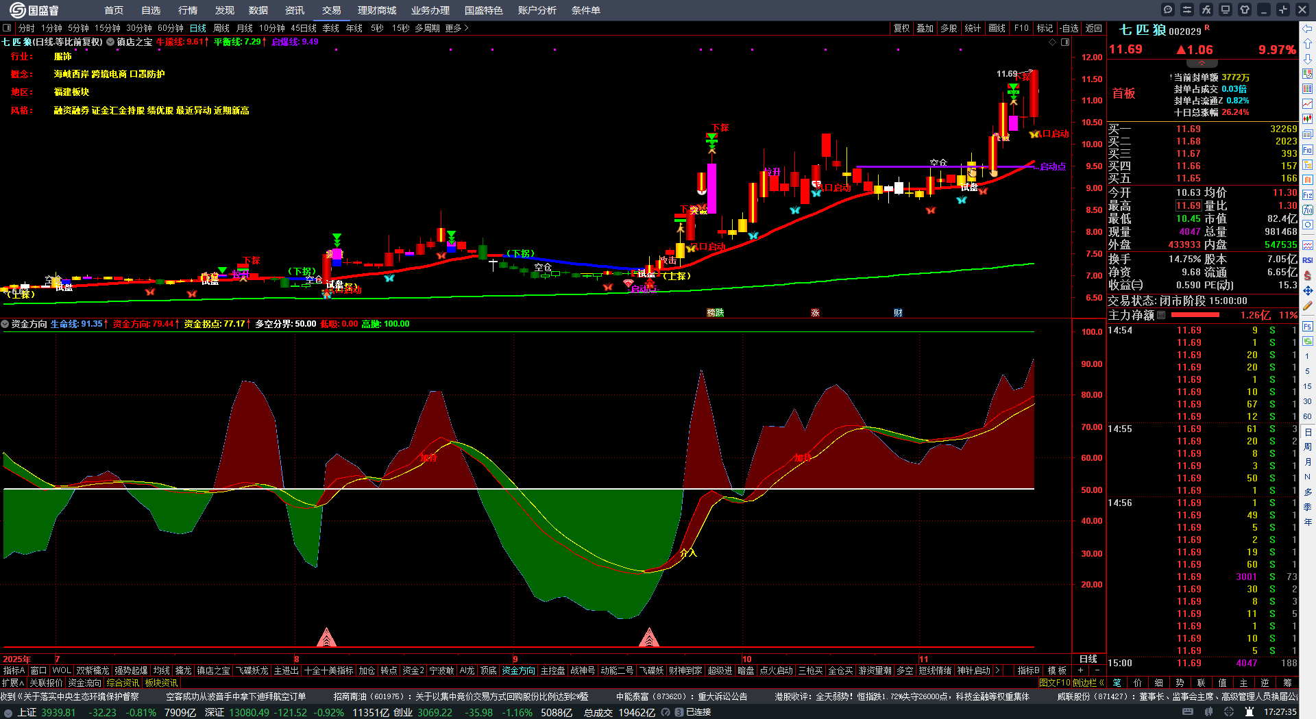Open the 综合资讯 link
This screenshot has height=719, width=1316.
click(123, 683)
